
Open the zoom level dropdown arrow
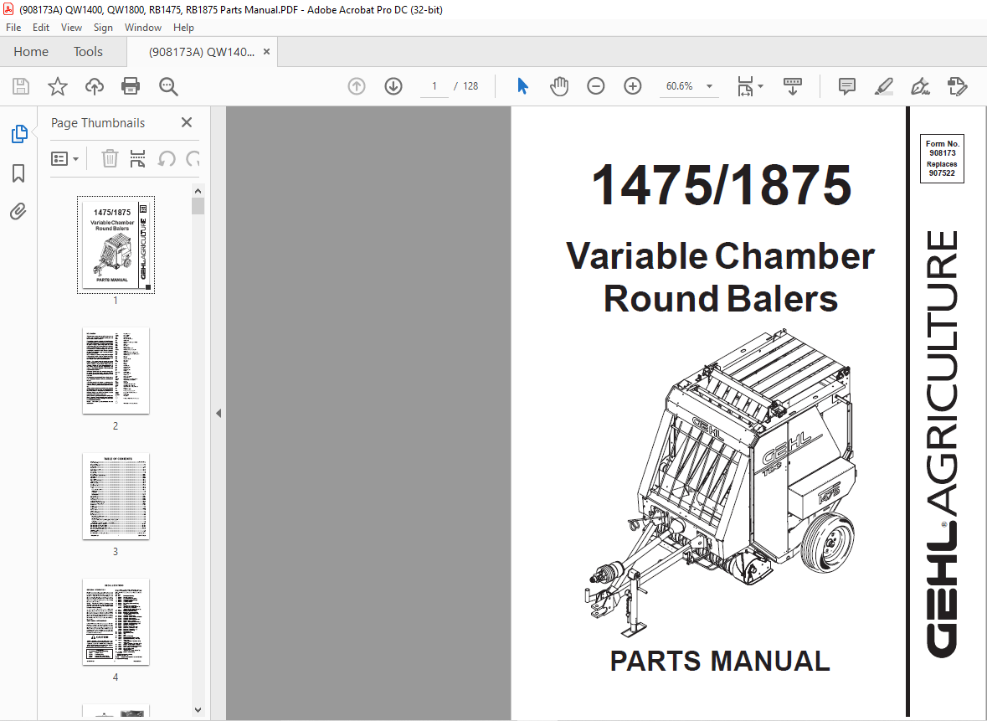pyautogui.click(x=709, y=86)
